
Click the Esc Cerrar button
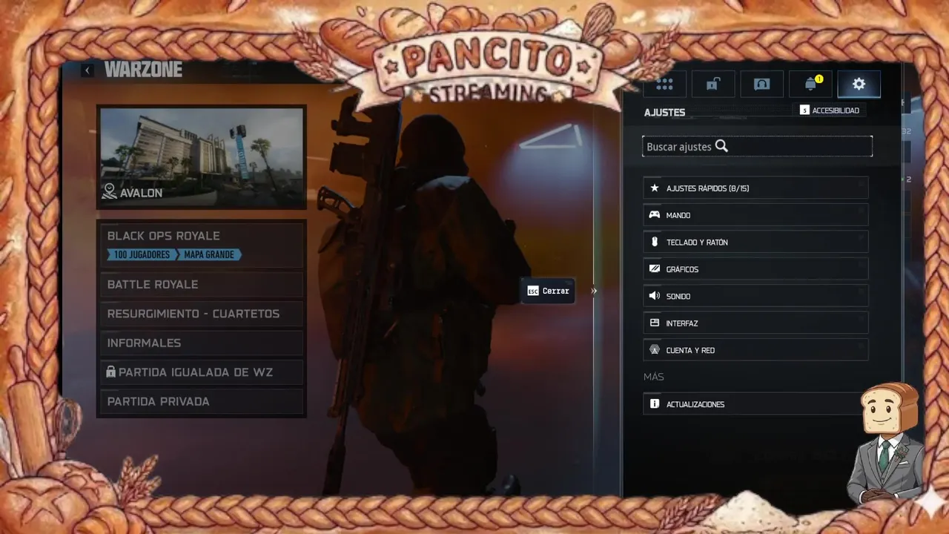[x=548, y=291]
